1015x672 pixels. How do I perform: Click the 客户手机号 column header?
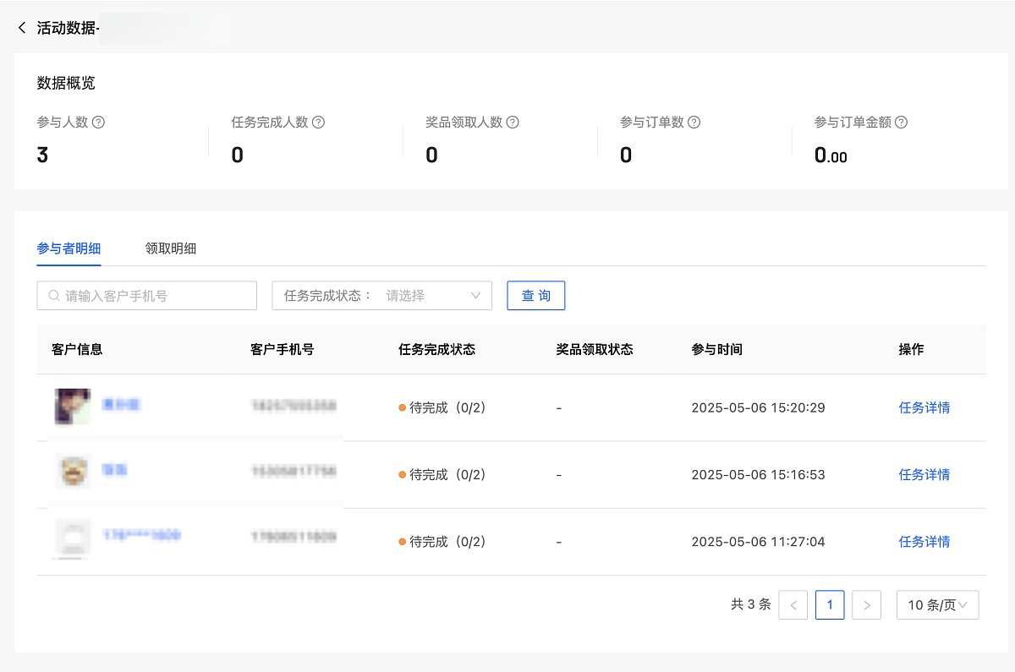[283, 350]
